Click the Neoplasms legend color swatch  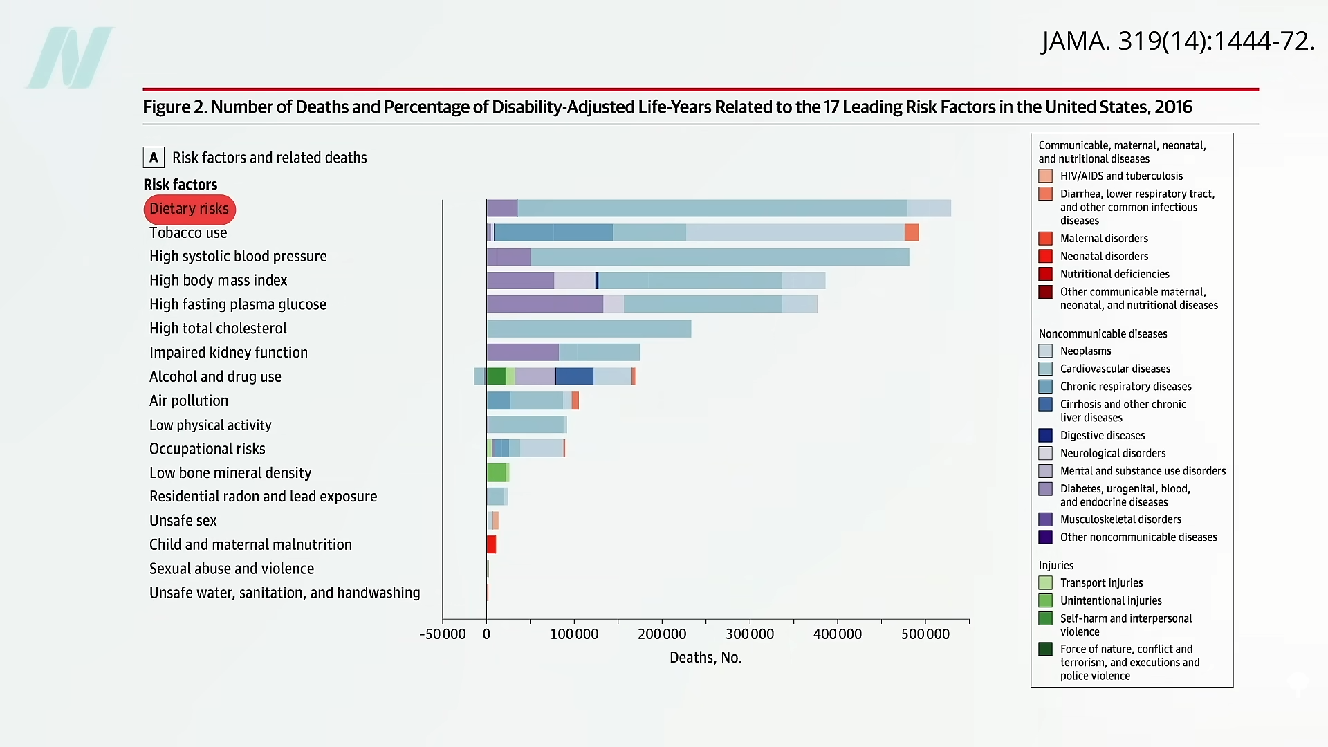coord(1045,351)
